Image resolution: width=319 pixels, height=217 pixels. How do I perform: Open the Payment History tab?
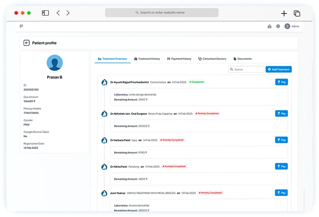tap(179, 59)
